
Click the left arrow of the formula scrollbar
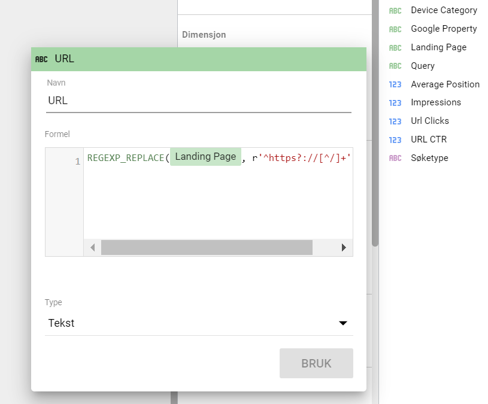[92, 248]
